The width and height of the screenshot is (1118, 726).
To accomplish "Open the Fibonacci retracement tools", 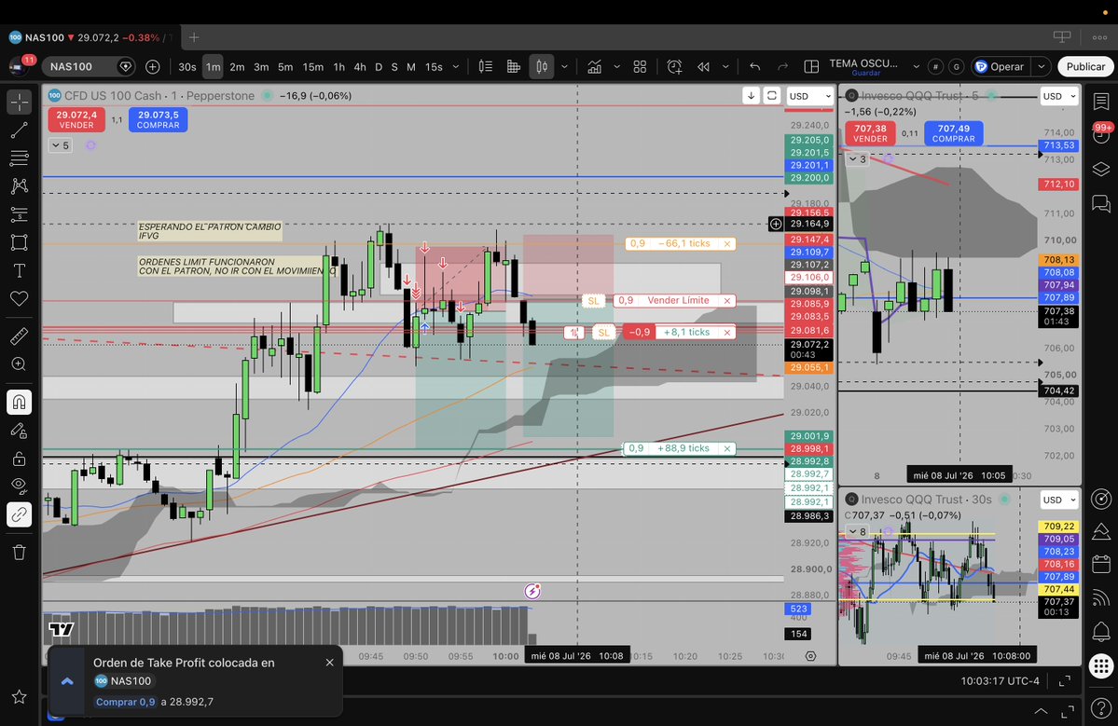I will (20, 158).
